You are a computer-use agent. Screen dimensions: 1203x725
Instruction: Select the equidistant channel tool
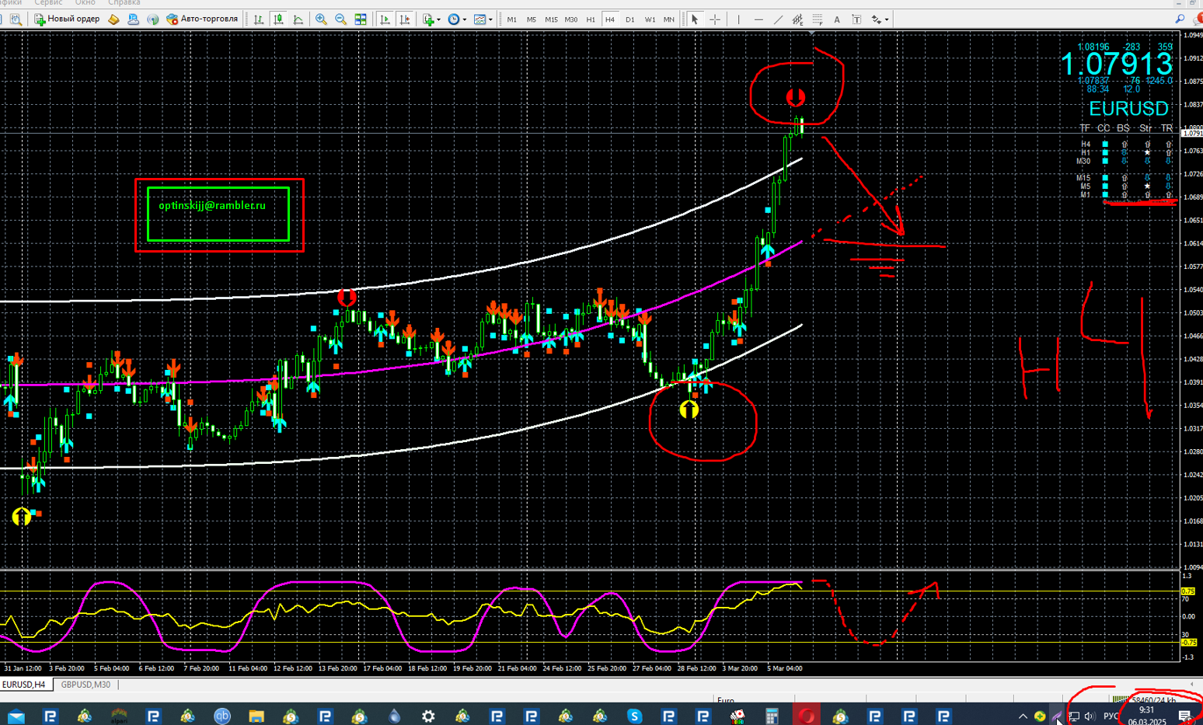click(x=797, y=19)
